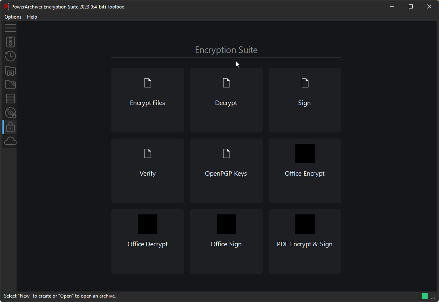This screenshot has height=302, width=439.
Task: Open the Encrypt Files tile
Action: [148, 100]
